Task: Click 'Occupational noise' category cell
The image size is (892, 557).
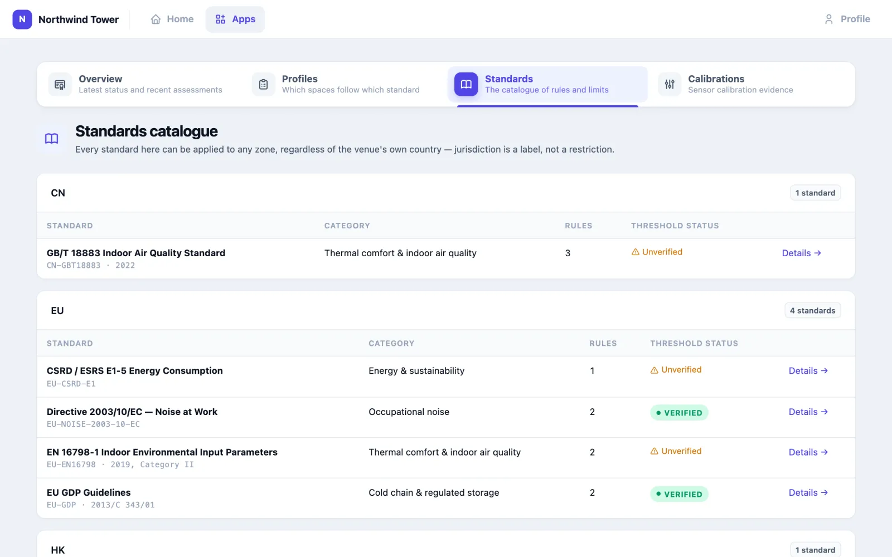Action: pos(409,412)
